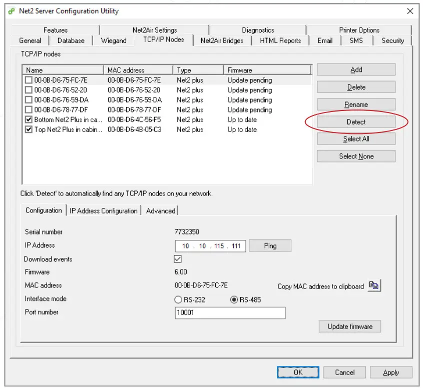This screenshot has height=388, width=423.
Task: Click the Rename button
Action: point(356,104)
